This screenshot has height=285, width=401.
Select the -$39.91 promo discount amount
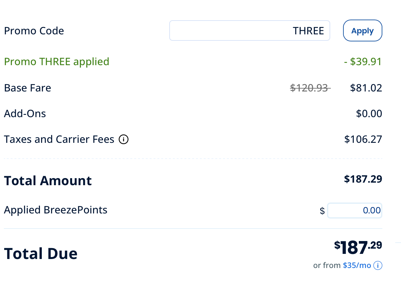tap(363, 61)
